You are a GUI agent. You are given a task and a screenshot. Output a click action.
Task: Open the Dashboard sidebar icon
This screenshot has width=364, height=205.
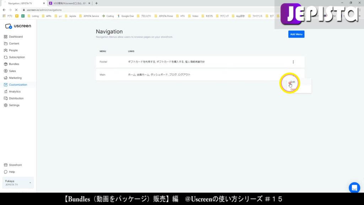(6, 37)
